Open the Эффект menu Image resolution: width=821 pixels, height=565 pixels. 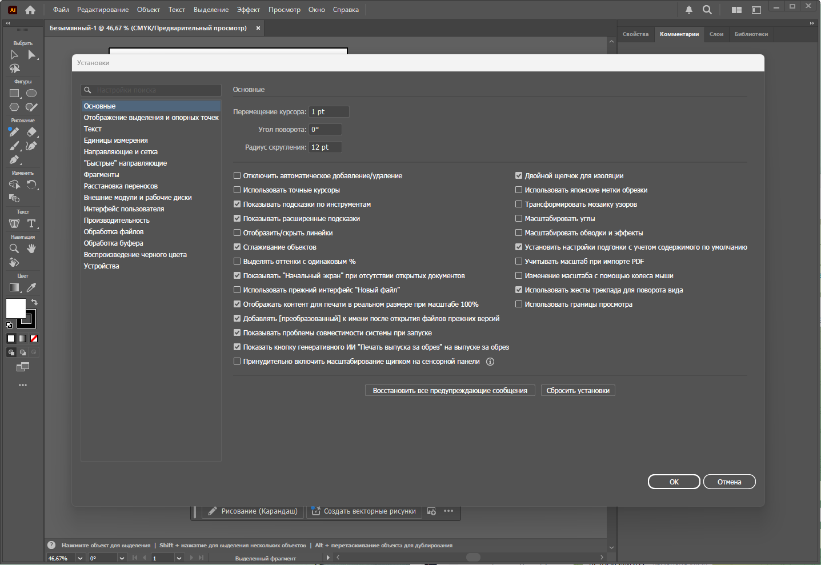tap(249, 10)
